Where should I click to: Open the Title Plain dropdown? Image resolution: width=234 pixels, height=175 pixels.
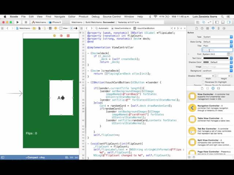click(217, 46)
